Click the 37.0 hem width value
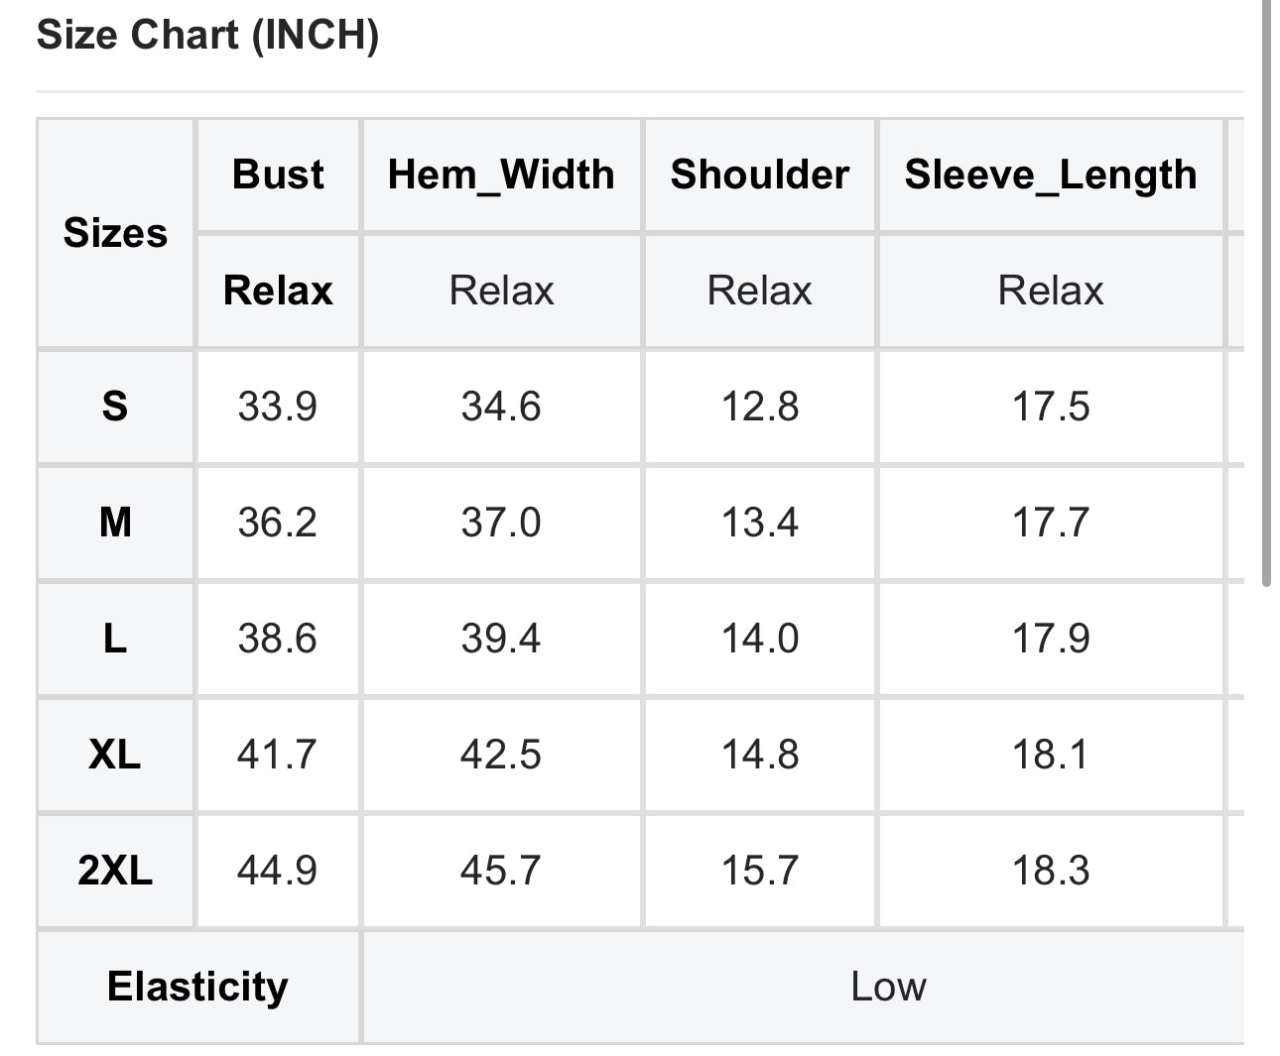Viewport: 1280px width, 1056px height. tap(501, 523)
